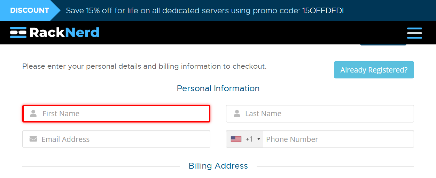Click the Billing Address section heading
This screenshot has width=436, height=178.
pyautogui.click(x=218, y=166)
